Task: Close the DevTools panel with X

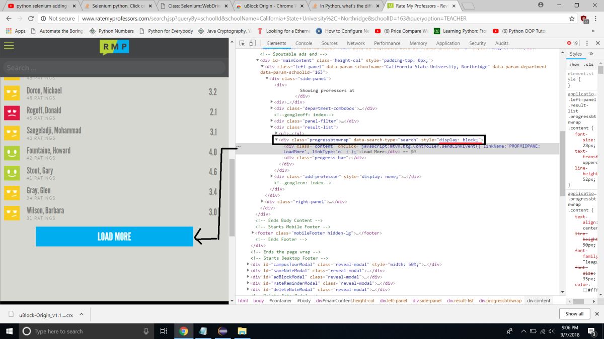Action: [x=597, y=44]
